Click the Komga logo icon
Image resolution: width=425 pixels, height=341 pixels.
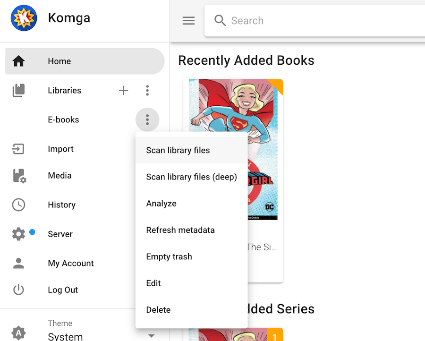coord(24,18)
